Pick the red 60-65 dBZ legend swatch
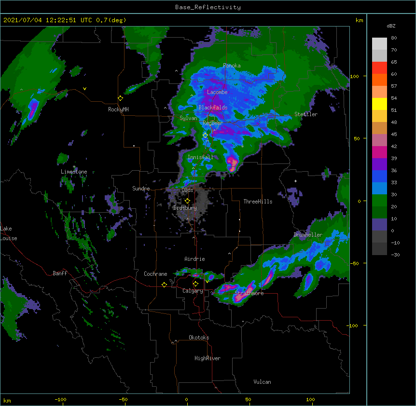This screenshot has height=406, width=416. [x=379, y=68]
